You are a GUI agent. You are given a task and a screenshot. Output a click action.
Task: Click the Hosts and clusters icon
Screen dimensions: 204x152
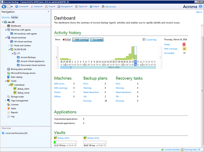[x=12, y=45]
